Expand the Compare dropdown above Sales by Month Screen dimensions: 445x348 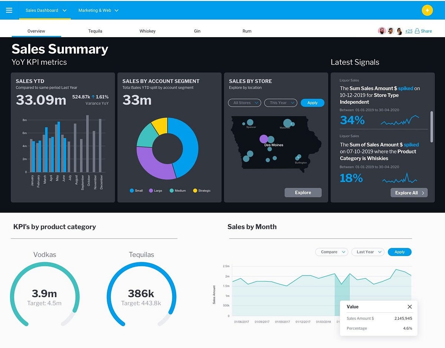click(x=331, y=252)
